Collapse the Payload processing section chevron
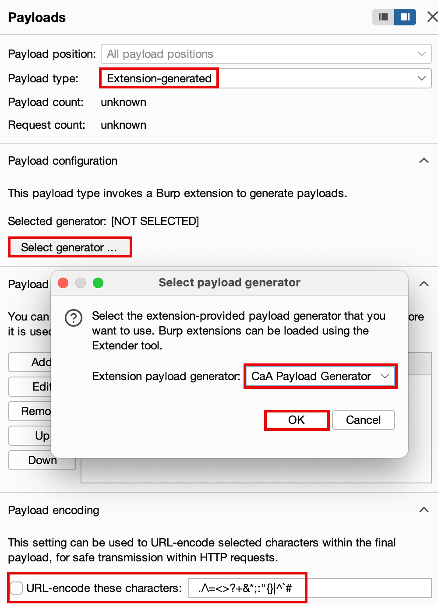The width and height of the screenshot is (438, 606). click(x=424, y=284)
